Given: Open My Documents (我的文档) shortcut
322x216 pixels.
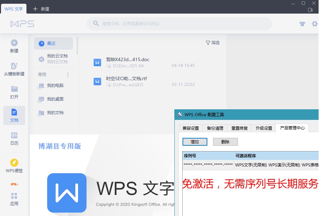Looking at the screenshot, I should (x=51, y=113).
